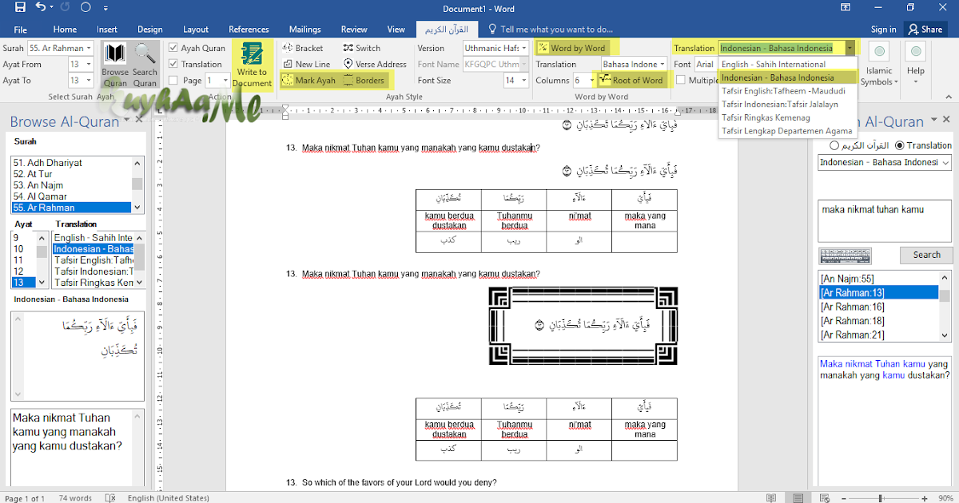Image resolution: width=959 pixels, height=503 pixels.
Task: Click the 74 words status bar counter
Action: click(75, 498)
